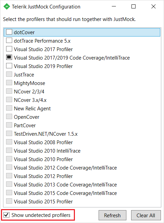Uncheck Show undetected profilers
This screenshot has height=223, width=164.
click(x=6, y=215)
